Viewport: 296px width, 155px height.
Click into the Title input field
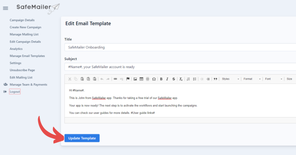tap(180, 47)
